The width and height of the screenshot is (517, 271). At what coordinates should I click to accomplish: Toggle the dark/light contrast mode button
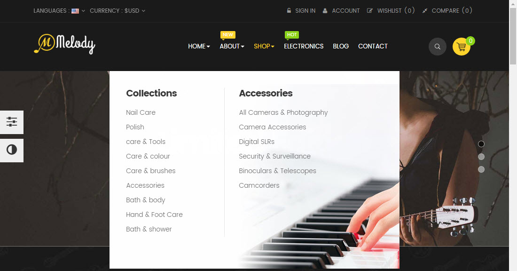click(x=12, y=150)
